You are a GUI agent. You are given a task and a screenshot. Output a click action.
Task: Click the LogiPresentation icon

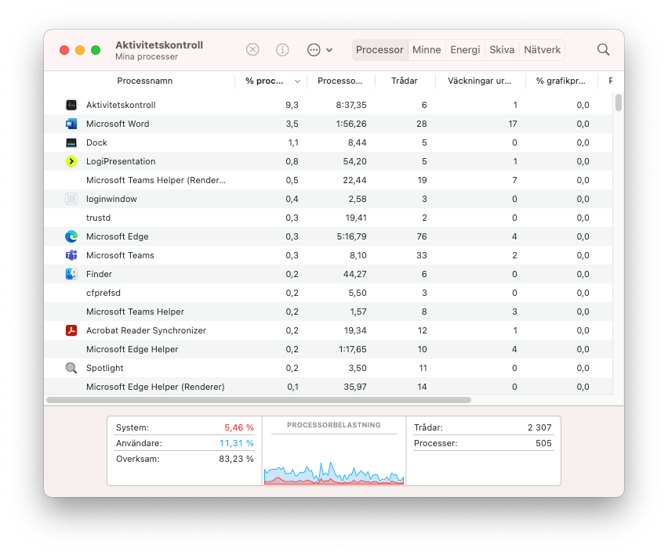(71, 161)
